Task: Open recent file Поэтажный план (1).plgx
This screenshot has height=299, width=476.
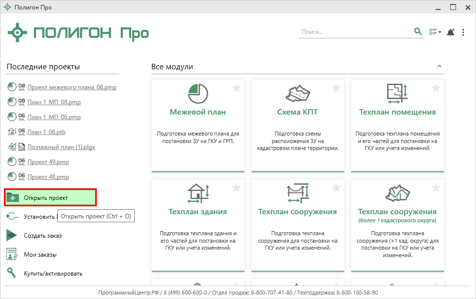Action: tap(61, 147)
